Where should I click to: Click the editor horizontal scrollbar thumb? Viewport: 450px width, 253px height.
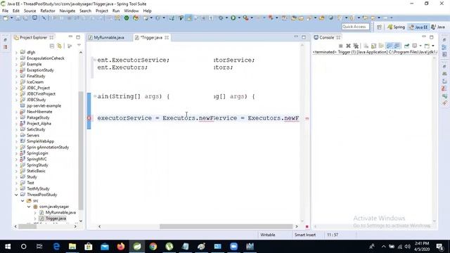click(226, 226)
